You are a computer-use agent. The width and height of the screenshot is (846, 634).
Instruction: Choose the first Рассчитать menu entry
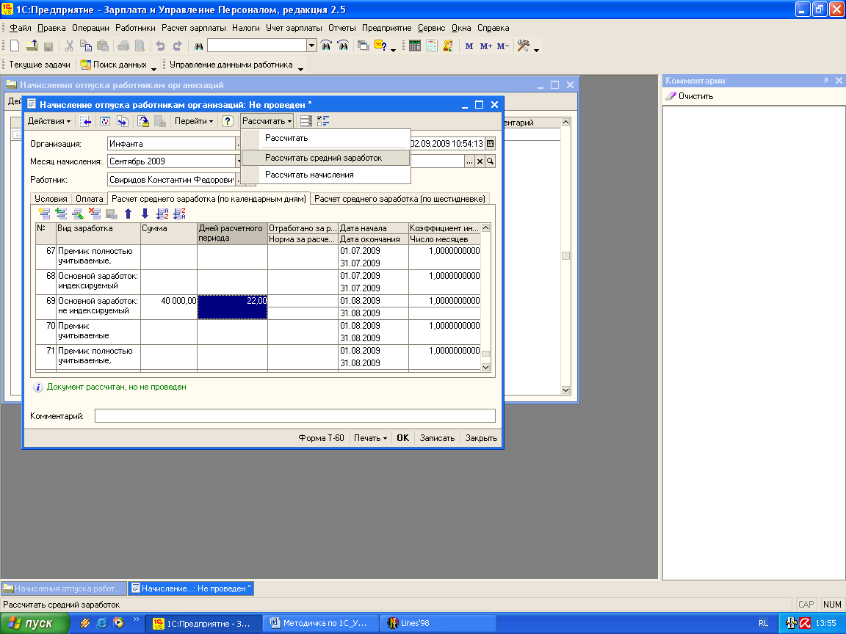(325, 138)
